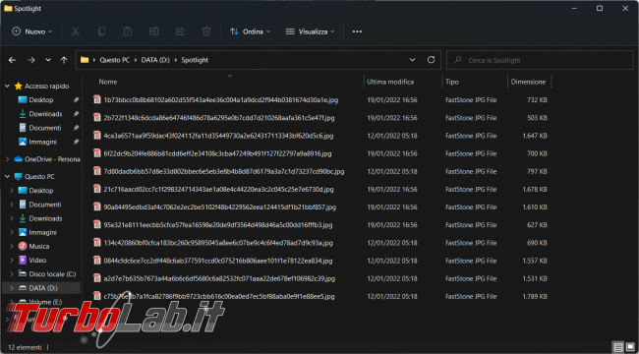
Task: Click the Paste clipboard icon
Action: click(x=128, y=31)
